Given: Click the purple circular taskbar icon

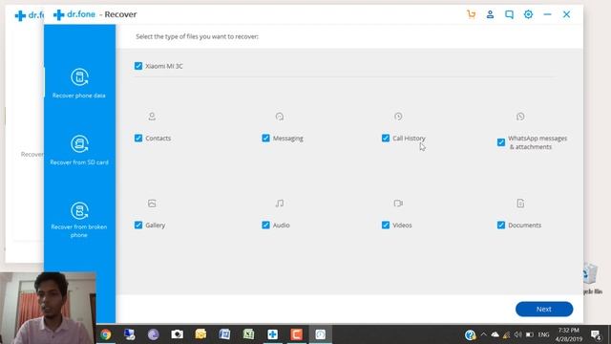Looking at the screenshot, I should [x=153, y=334].
